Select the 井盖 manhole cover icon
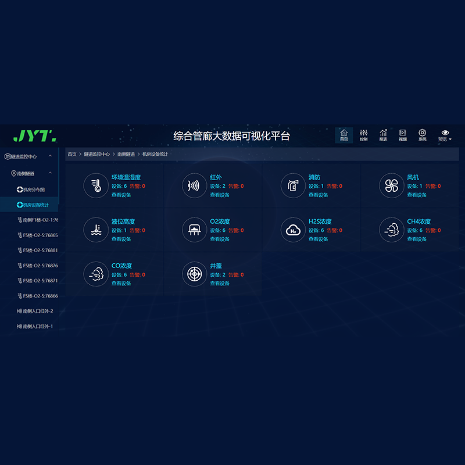 [x=194, y=274]
